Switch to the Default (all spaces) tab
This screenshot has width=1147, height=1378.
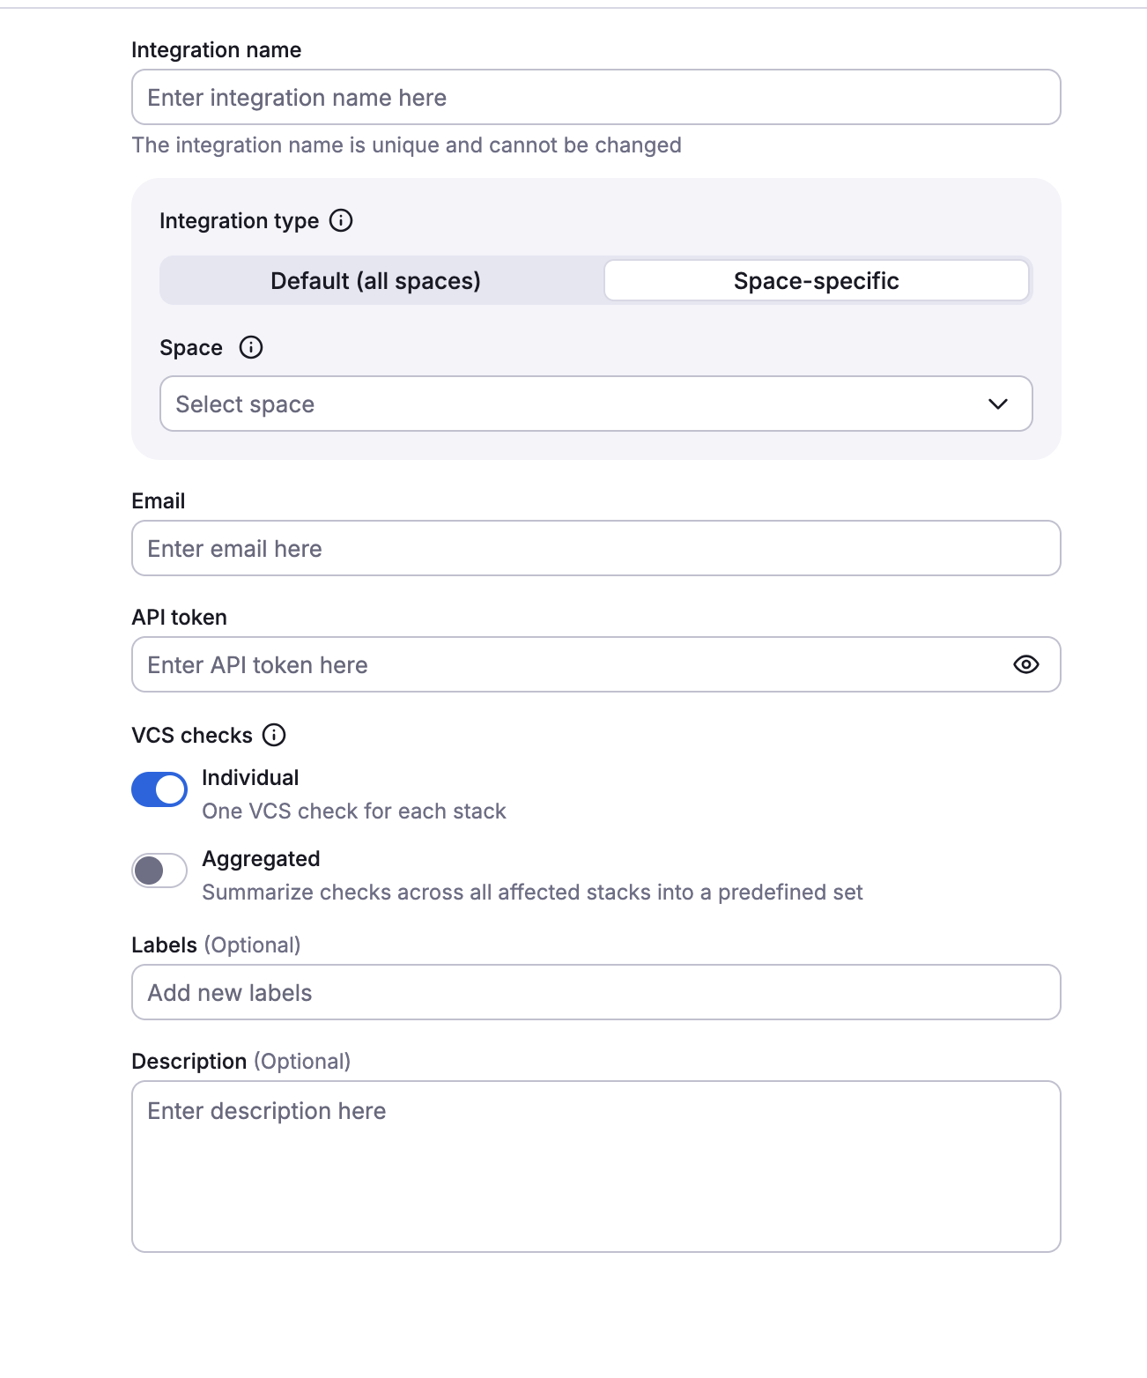374,281
